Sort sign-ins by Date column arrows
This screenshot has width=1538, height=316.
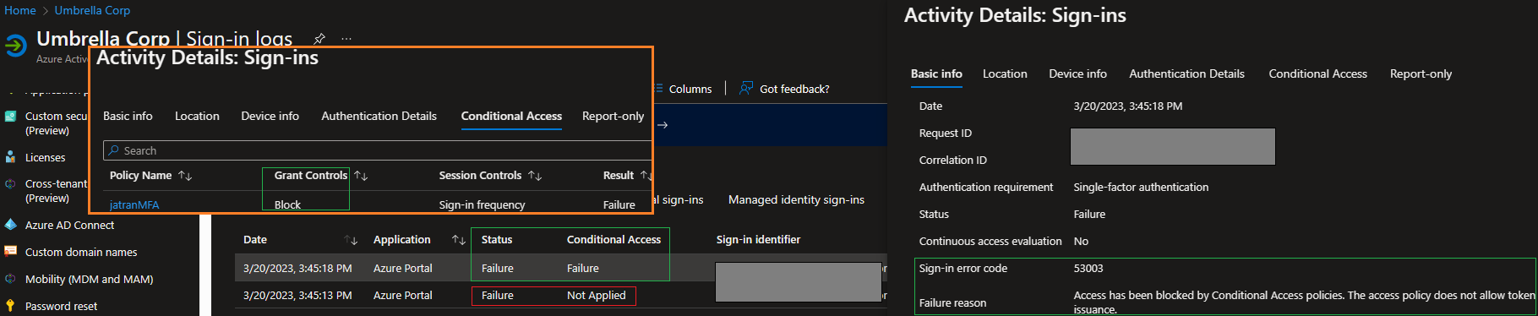350,240
